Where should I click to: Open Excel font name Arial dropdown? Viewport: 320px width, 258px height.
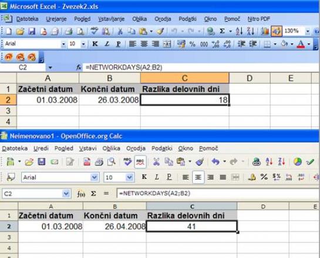tap(63, 44)
